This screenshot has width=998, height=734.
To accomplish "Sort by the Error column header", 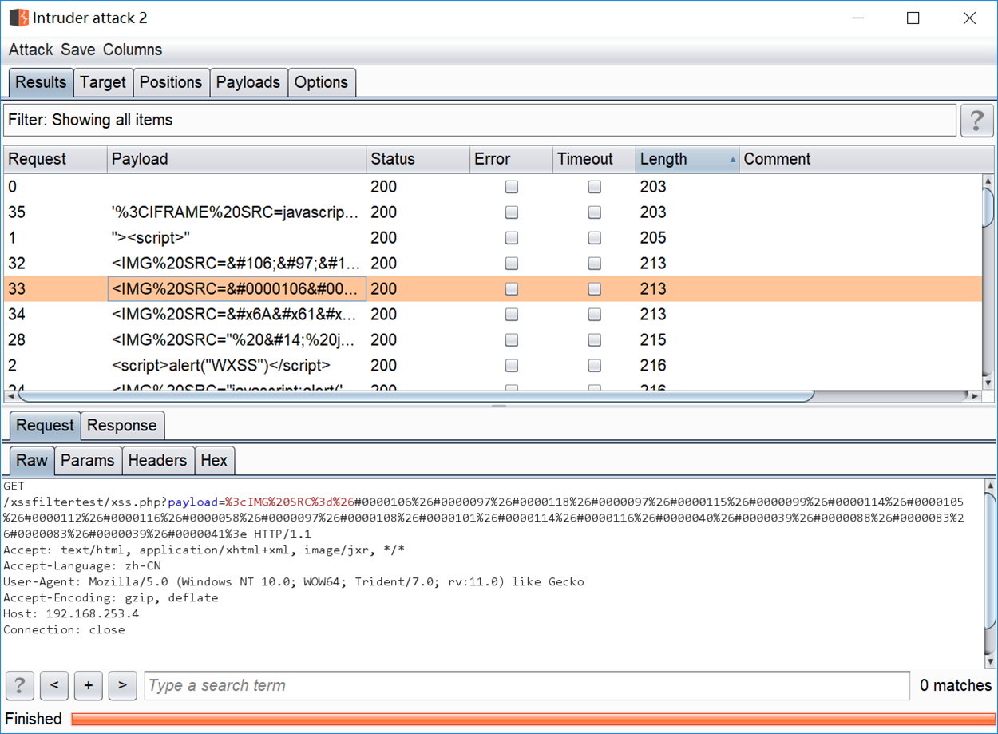I will [511, 159].
